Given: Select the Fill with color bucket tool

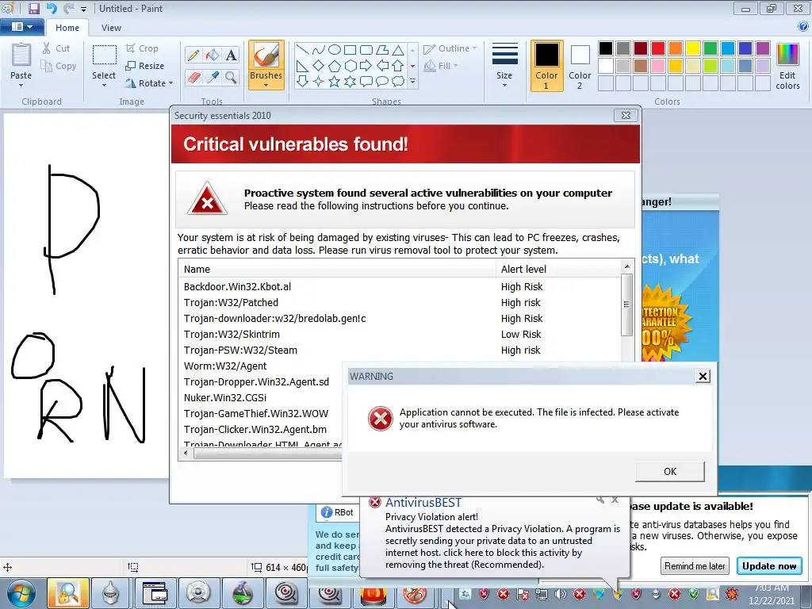Looking at the screenshot, I should click(x=213, y=55).
